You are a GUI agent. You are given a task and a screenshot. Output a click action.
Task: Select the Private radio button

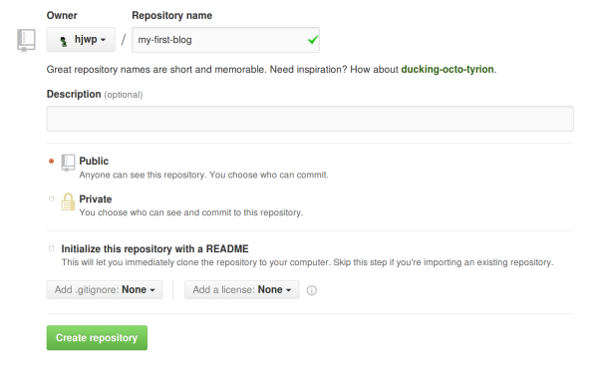pyautogui.click(x=51, y=198)
